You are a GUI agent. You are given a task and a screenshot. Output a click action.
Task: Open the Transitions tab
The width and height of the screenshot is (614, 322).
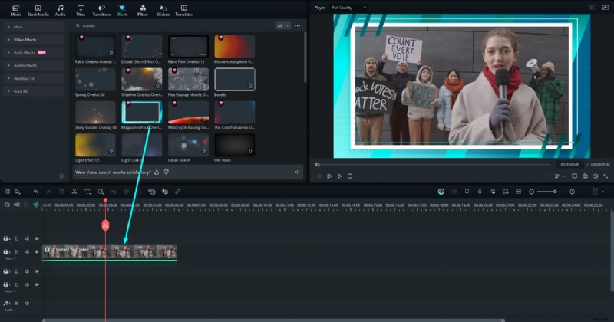click(x=101, y=11)
